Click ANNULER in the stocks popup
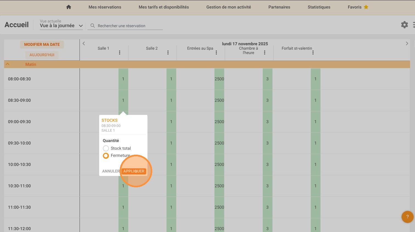415x232 pixels. coord(111,171)
